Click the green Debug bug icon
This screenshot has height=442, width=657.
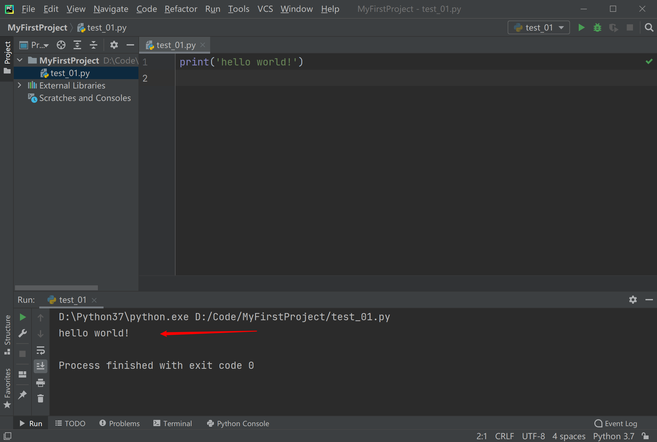click(597, 28)
